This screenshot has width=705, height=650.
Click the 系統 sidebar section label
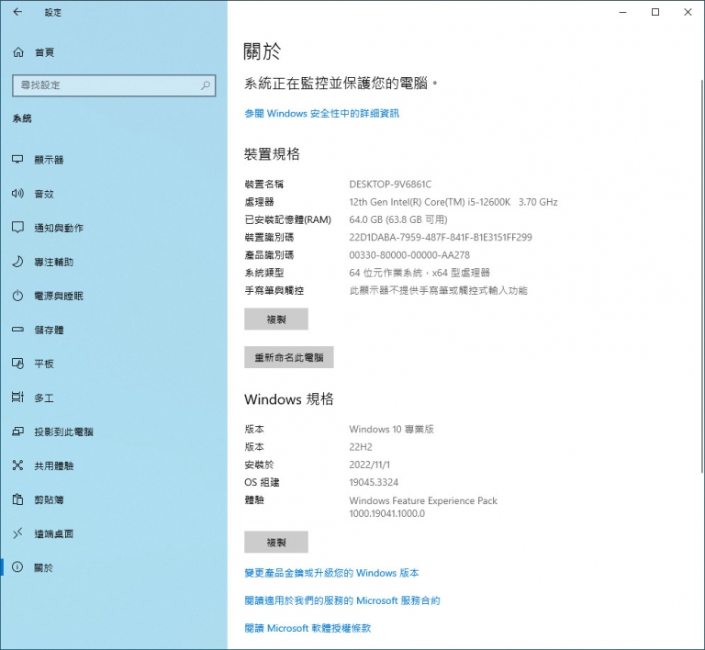22,118
